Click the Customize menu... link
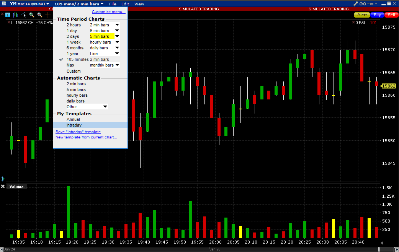Viewport: 399px width, 252px height. point(109,12)
